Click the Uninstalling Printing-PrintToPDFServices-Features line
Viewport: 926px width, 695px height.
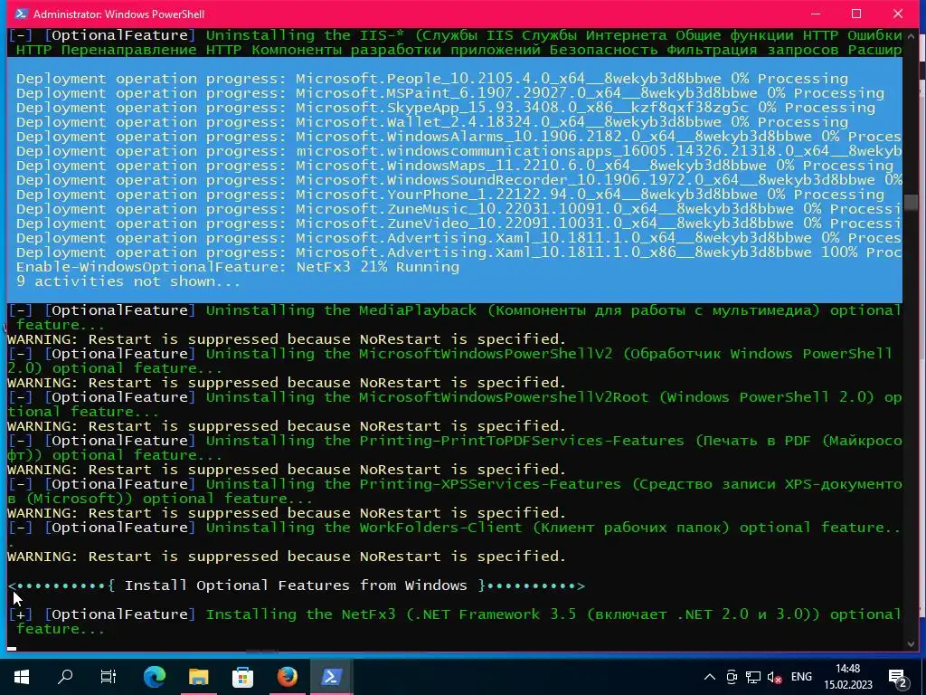click(x=455, y=448)
